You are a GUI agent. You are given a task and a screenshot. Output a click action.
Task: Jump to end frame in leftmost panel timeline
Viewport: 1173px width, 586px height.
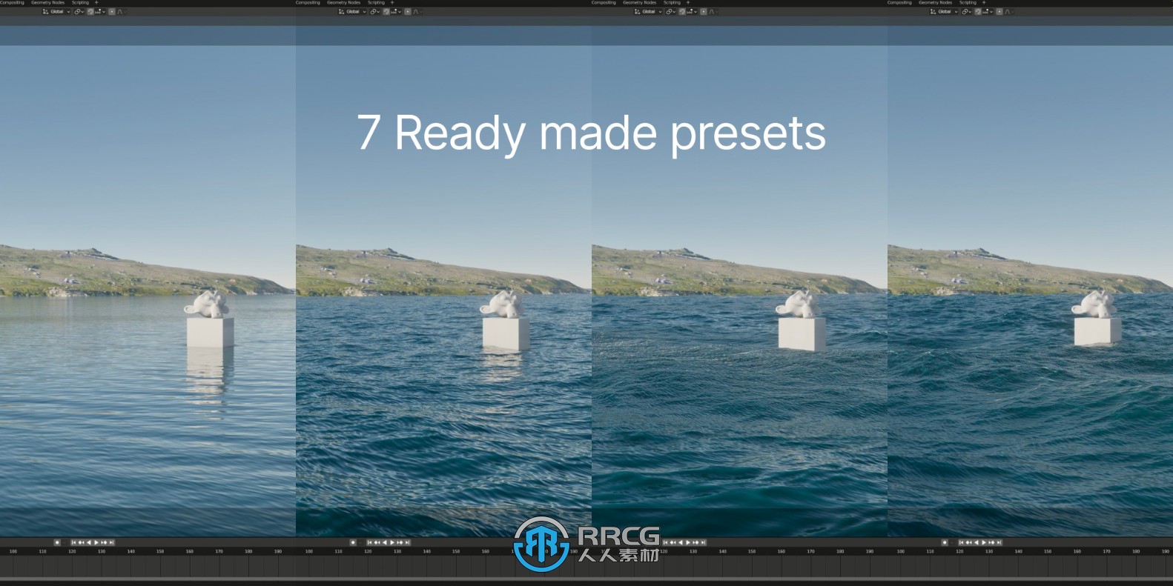(111, 542)
